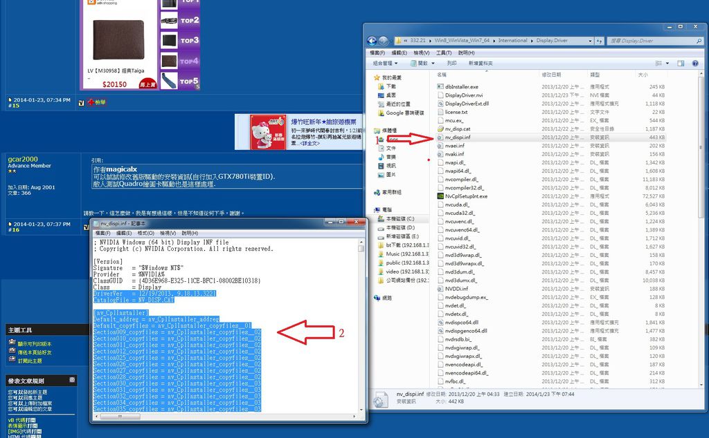Click the International breadcrumb in the address bar
709x438 pixels.
click(513, 41)
